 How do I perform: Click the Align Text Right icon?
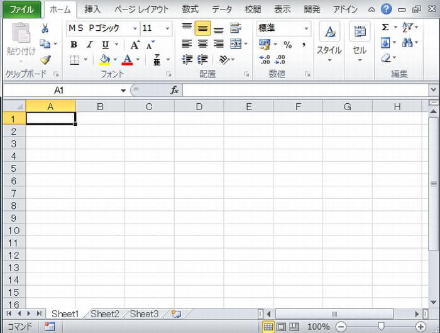point(219,44)
